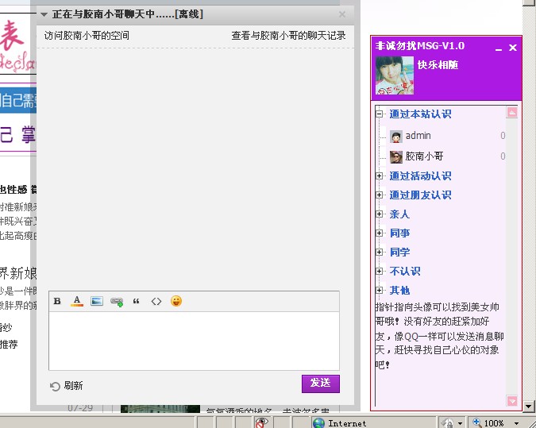536x428 pixels.
Task: Expand the 其他 group
Action: pyautogui.click(x=379, y=291)
